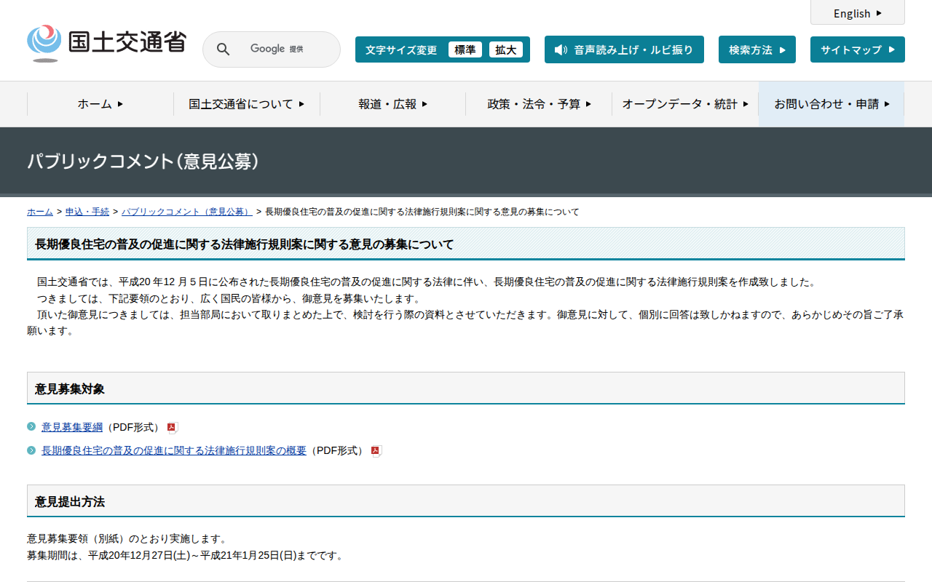Set text size to 標準
932x582 pixels.
point(465,49)
